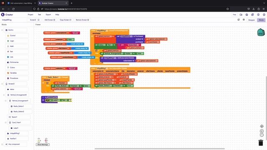Click the zoom out minus control
The width and height of the screenshot is (267, 150).
[x=262, y=135]
